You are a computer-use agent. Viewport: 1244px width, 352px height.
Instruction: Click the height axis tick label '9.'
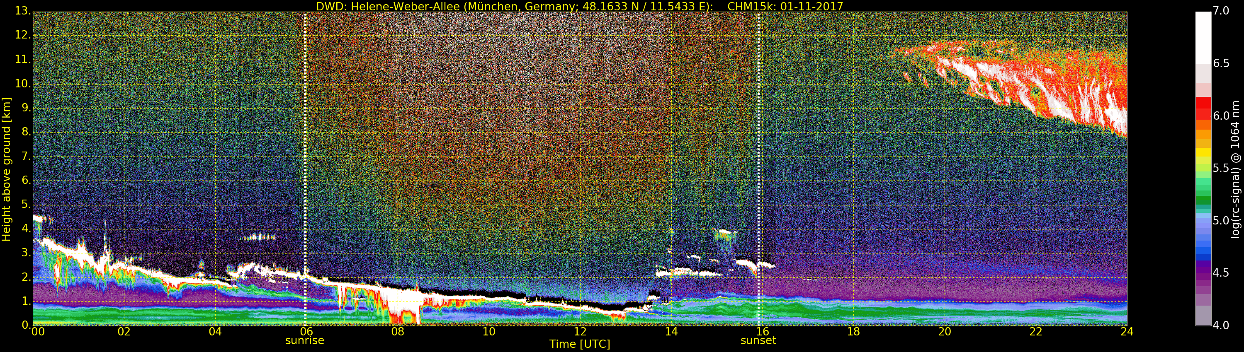click(26, 108)
